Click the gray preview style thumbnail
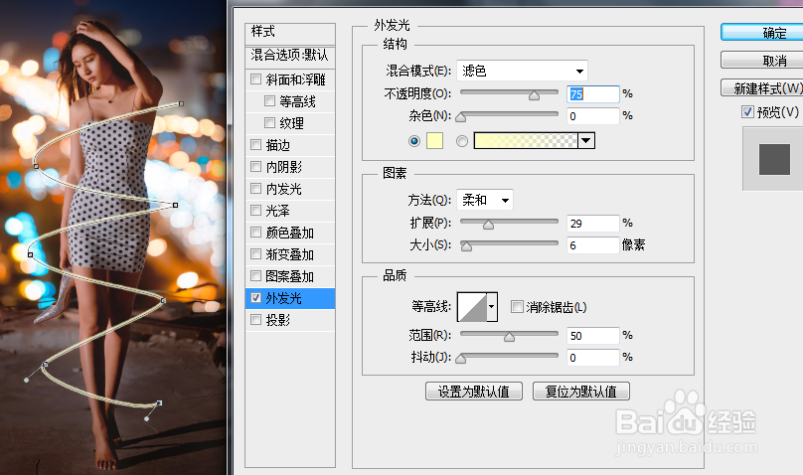Image resolution: width=803 pixels, height=475 pixels. (x=774, y=159)
